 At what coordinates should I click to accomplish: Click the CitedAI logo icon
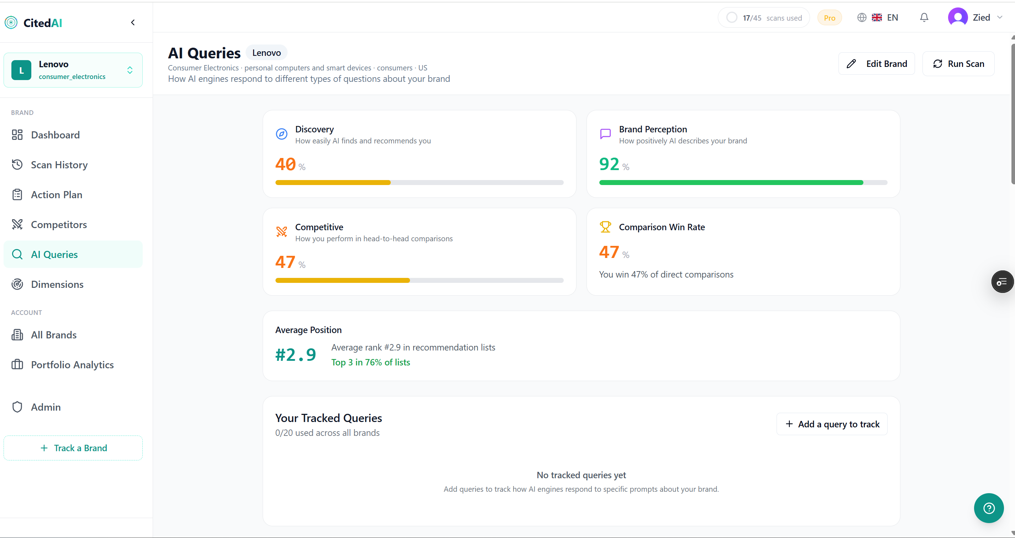click(x=11, y=22)
